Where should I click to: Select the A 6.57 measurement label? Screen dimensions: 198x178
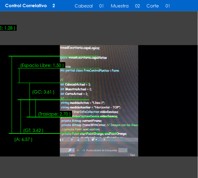point(23,139)
